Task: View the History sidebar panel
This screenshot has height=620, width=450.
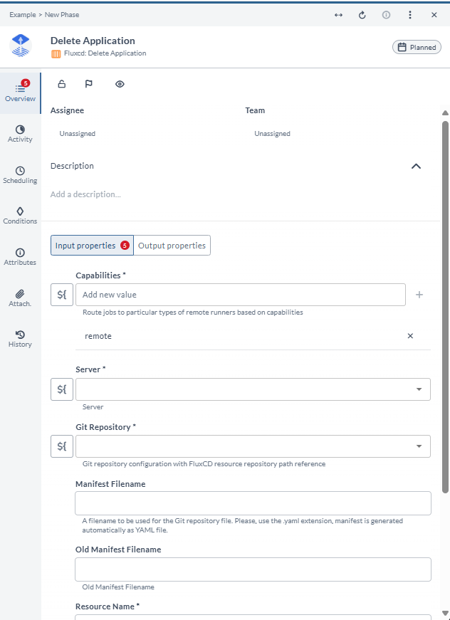Action: 20,339
